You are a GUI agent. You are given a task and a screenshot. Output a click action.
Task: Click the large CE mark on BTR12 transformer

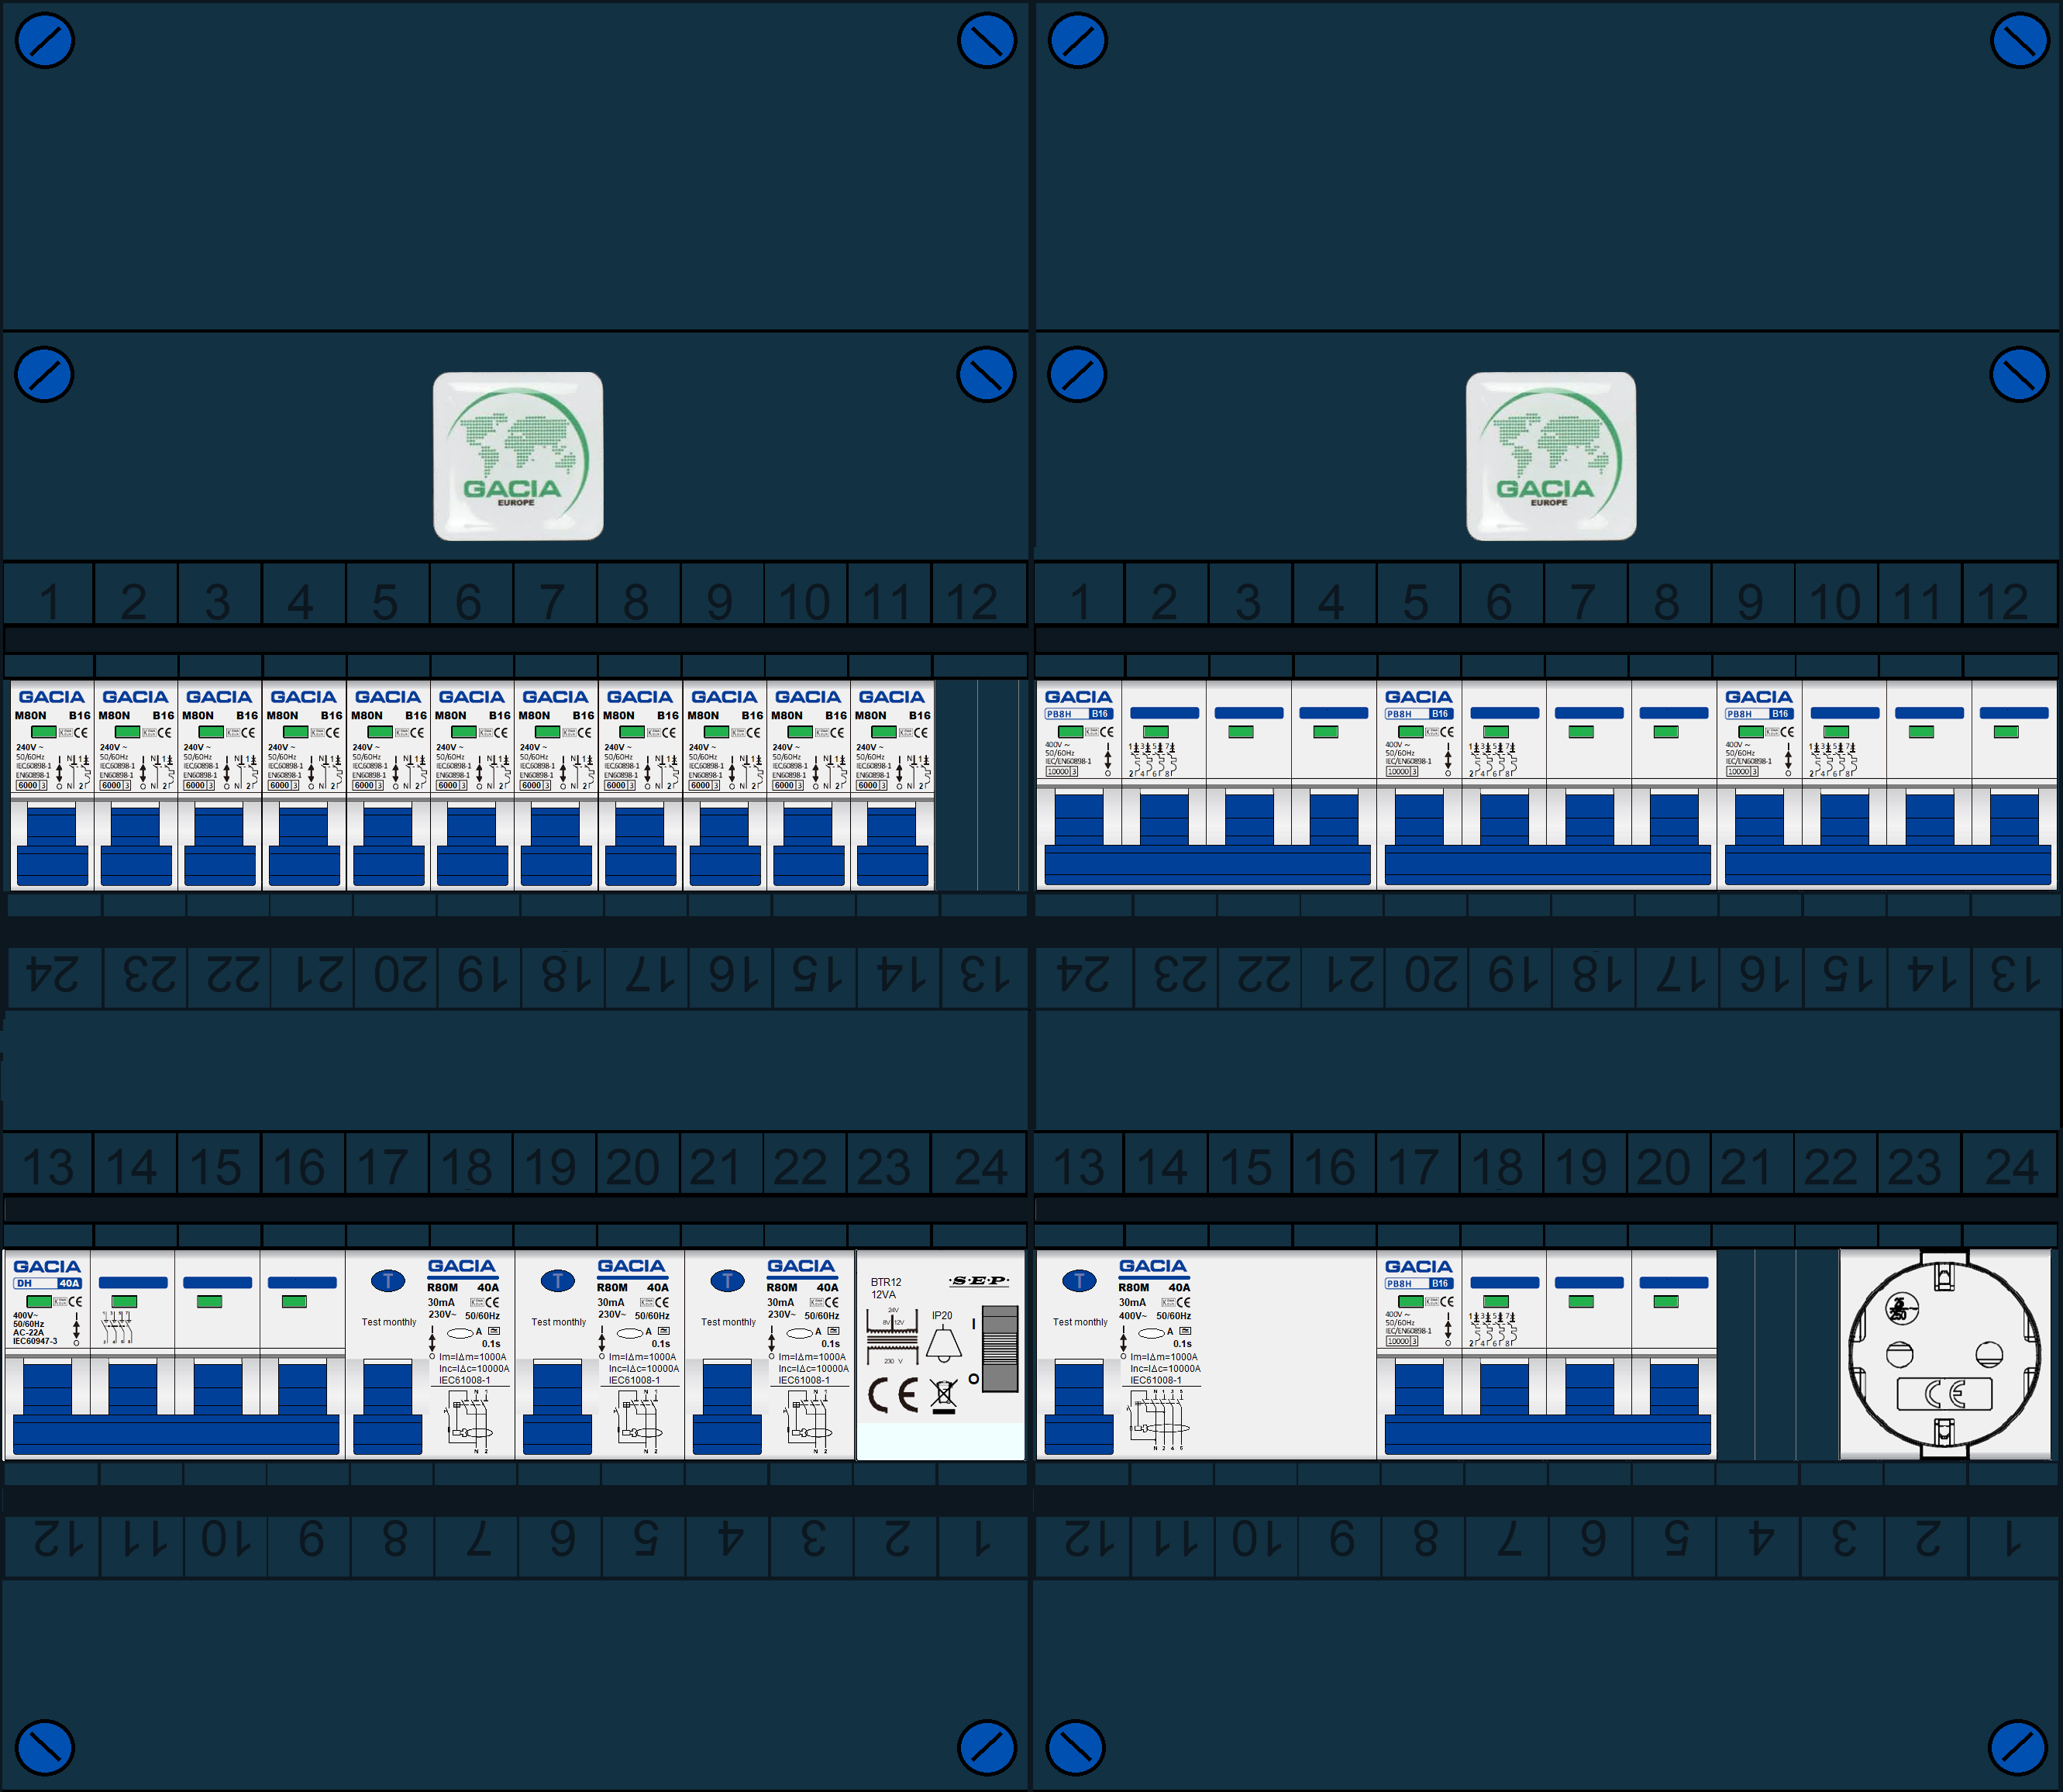pos(893,1394)
